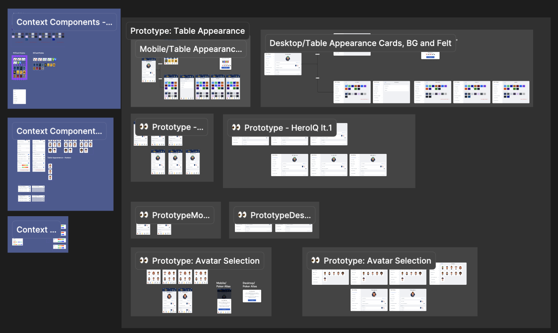
Task: Select the white list frame below M/Card Styles
Action: (20, 96)
